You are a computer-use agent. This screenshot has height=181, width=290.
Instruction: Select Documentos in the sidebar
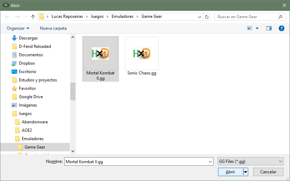click(31, 55)
